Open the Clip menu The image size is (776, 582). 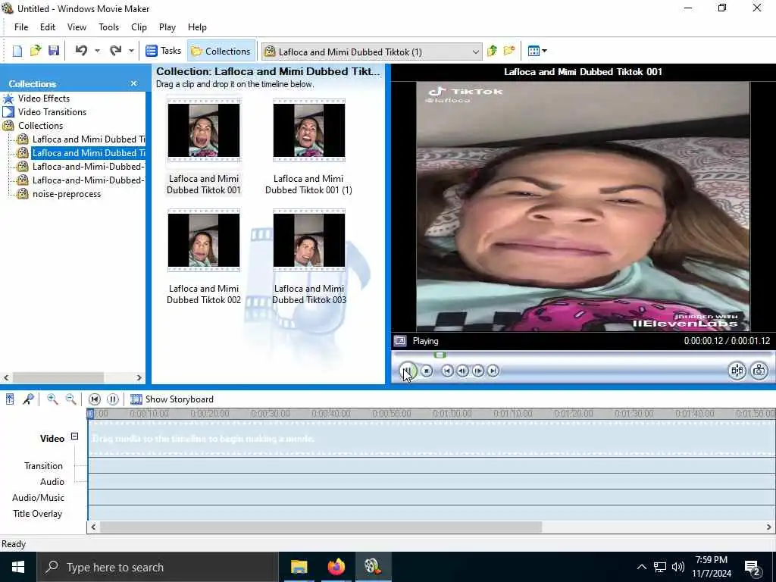(139, 27)
